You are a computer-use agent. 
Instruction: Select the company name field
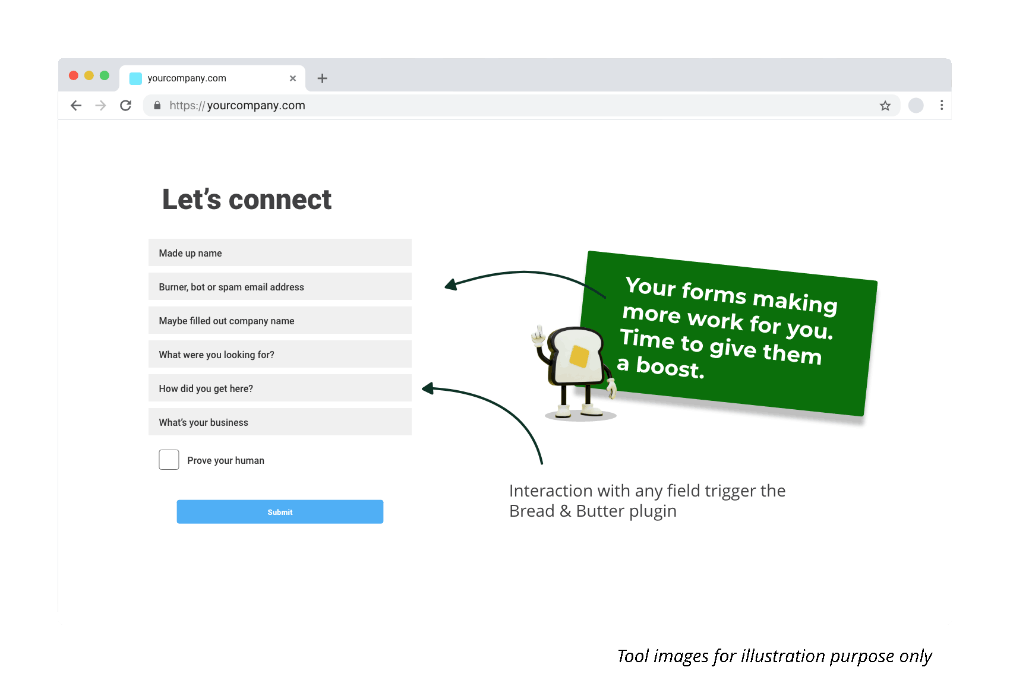click(280, 320)
